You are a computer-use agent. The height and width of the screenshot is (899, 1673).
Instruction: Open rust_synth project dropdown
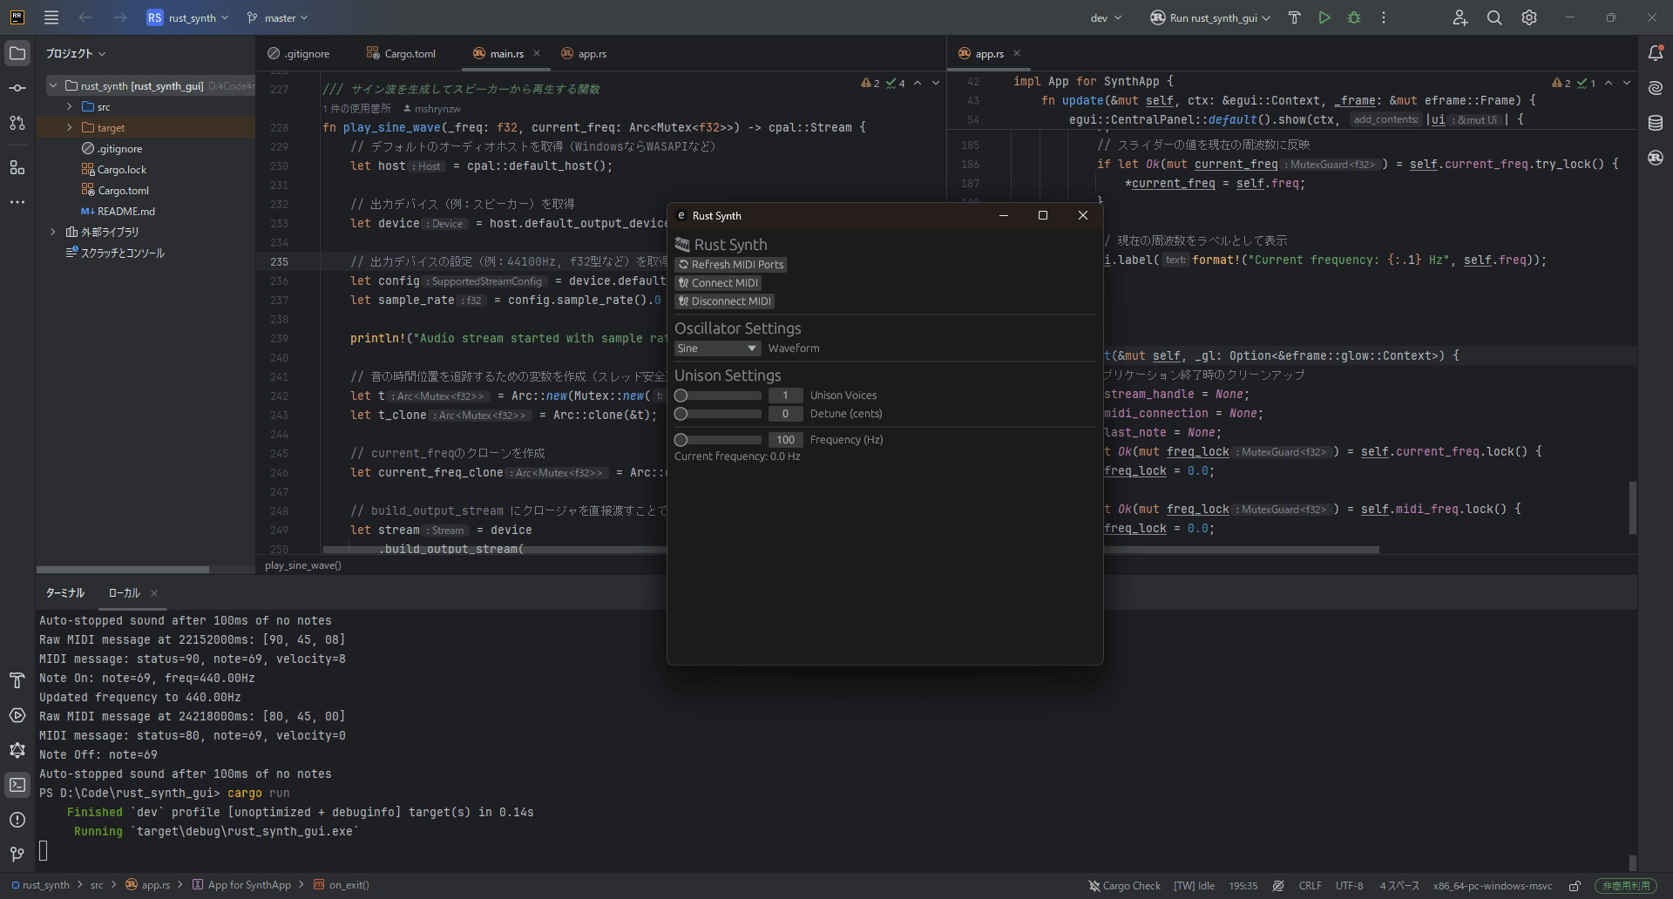pos(188,17)
